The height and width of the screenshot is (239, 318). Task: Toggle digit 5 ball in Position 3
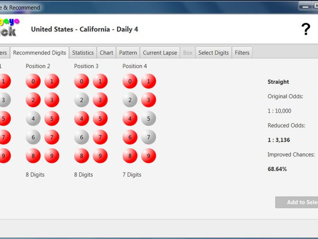100,119
